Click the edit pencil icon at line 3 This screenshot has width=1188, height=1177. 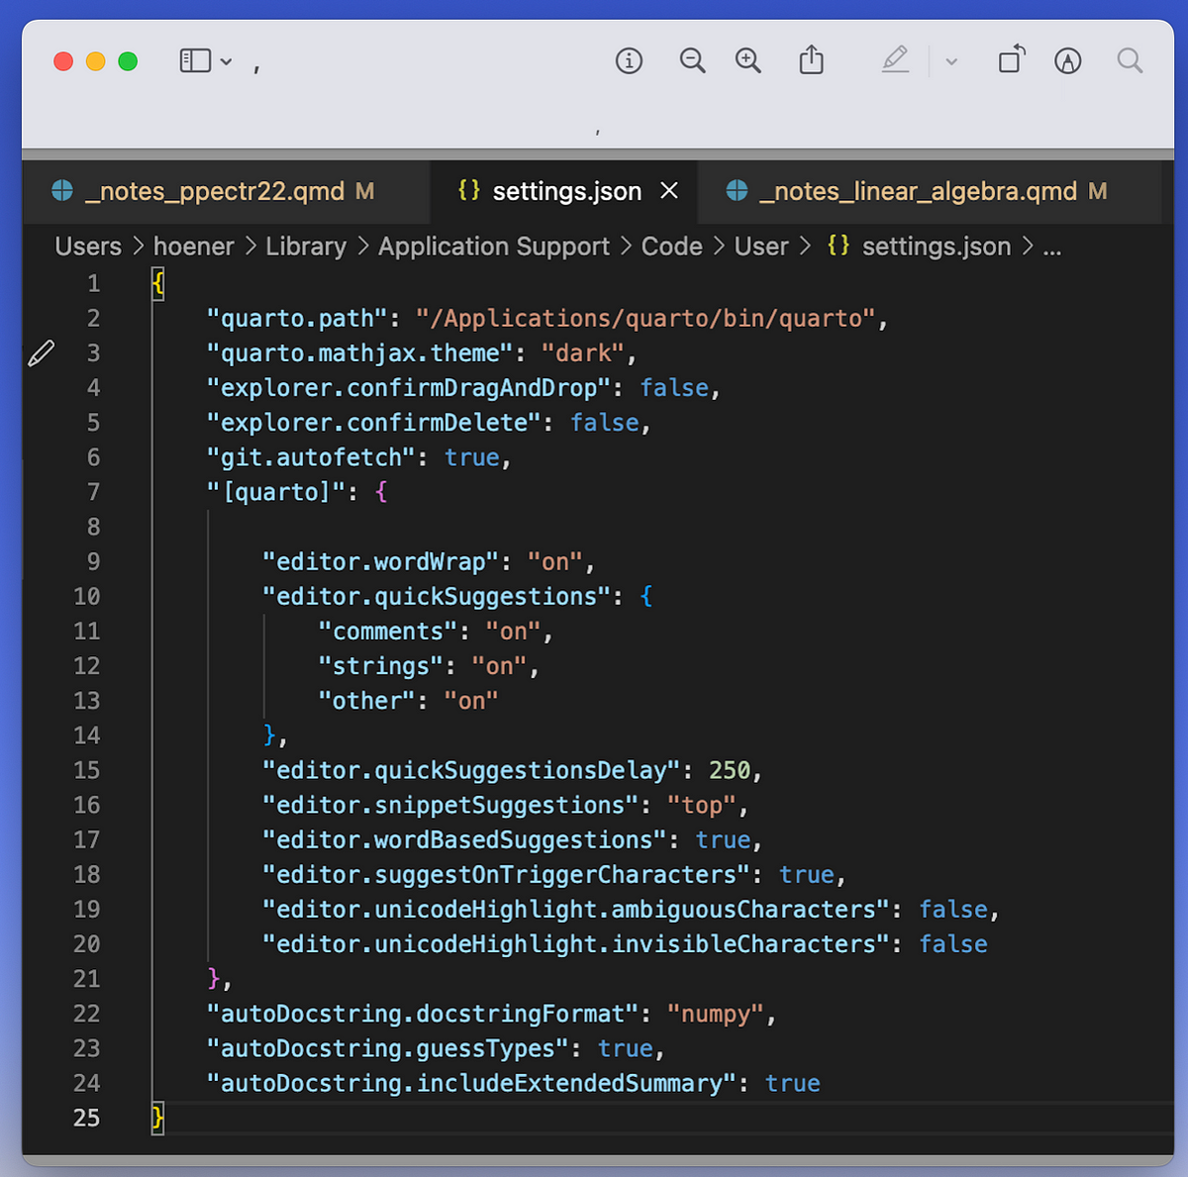tap(42, 352)
